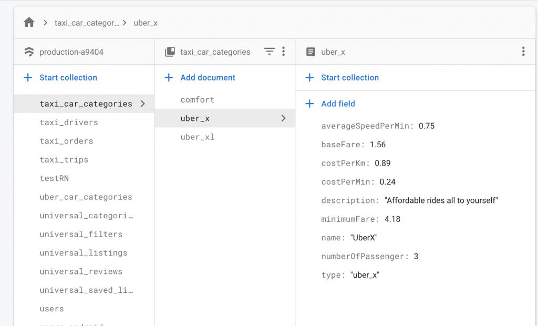Viewport: 538px width, 326px height.
Task: Click the home breadcrumb icon
Action: (29, 22)
